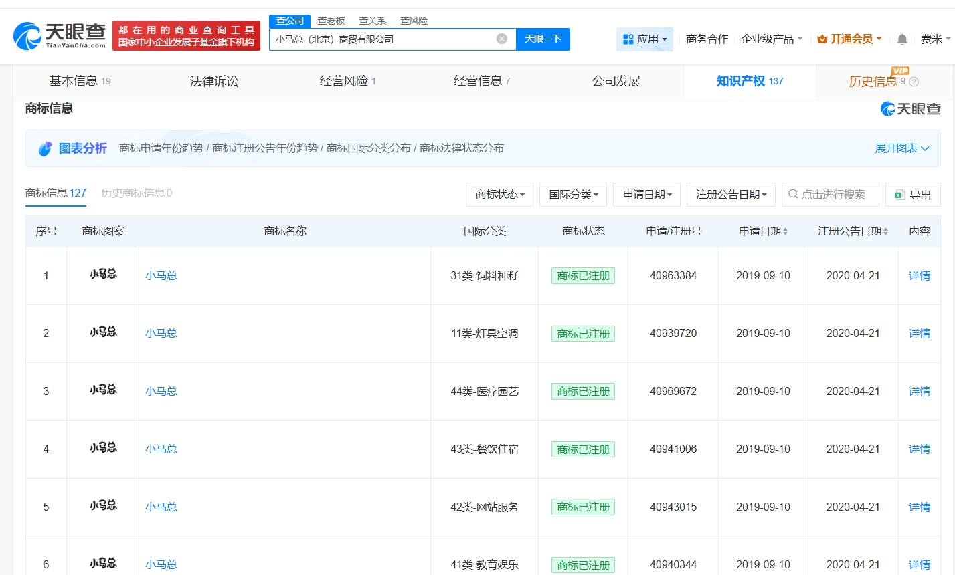Switch to 查风险 search tab
The height and width of the screenshot is (575, 955).
coord(414,21)
